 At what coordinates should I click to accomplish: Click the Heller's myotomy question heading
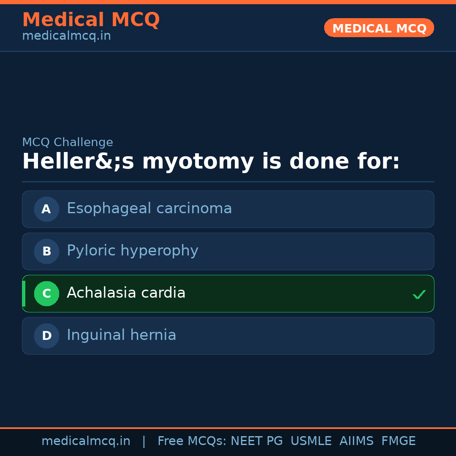click(211, 162)
